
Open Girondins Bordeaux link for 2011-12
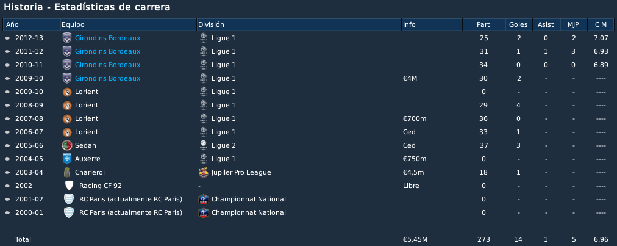(107, 52)
